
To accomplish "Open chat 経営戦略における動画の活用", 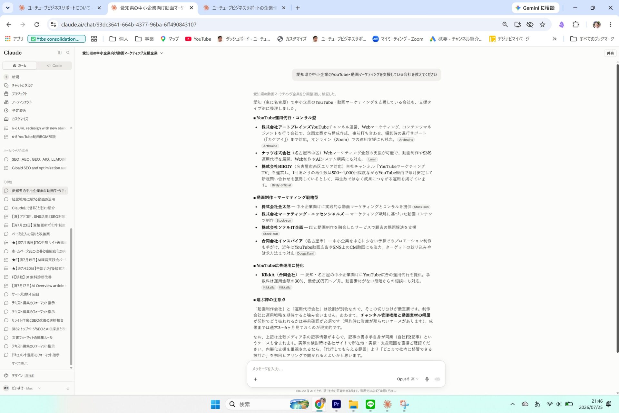I will 35,199.
